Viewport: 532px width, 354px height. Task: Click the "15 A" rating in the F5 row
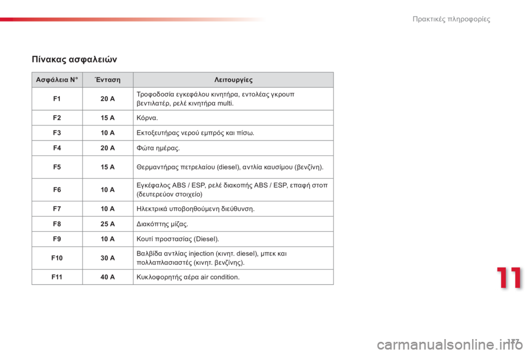click(108, 167)
